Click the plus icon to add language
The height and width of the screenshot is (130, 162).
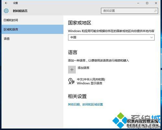coord(72,70)
